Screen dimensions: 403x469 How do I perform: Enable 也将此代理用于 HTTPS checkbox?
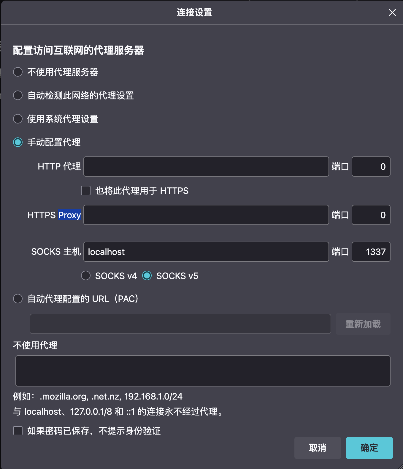click(x=86, y=191)
